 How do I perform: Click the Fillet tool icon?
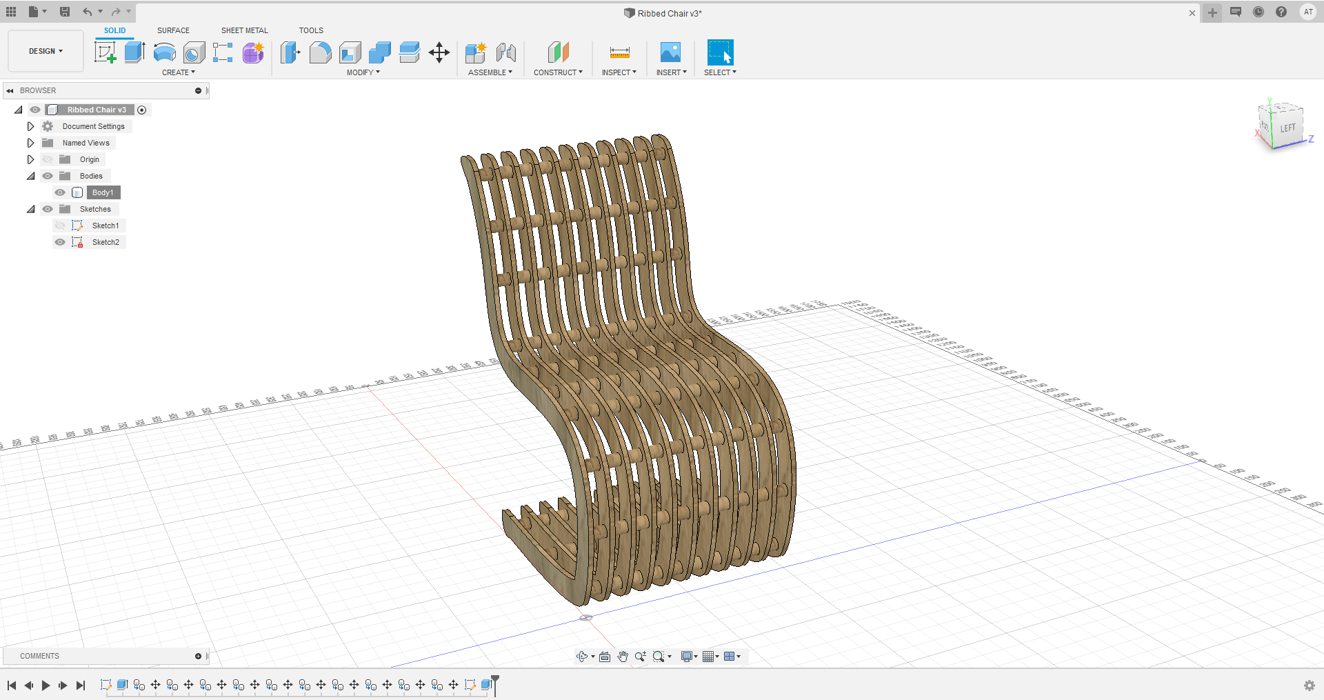tap(320, 52)
